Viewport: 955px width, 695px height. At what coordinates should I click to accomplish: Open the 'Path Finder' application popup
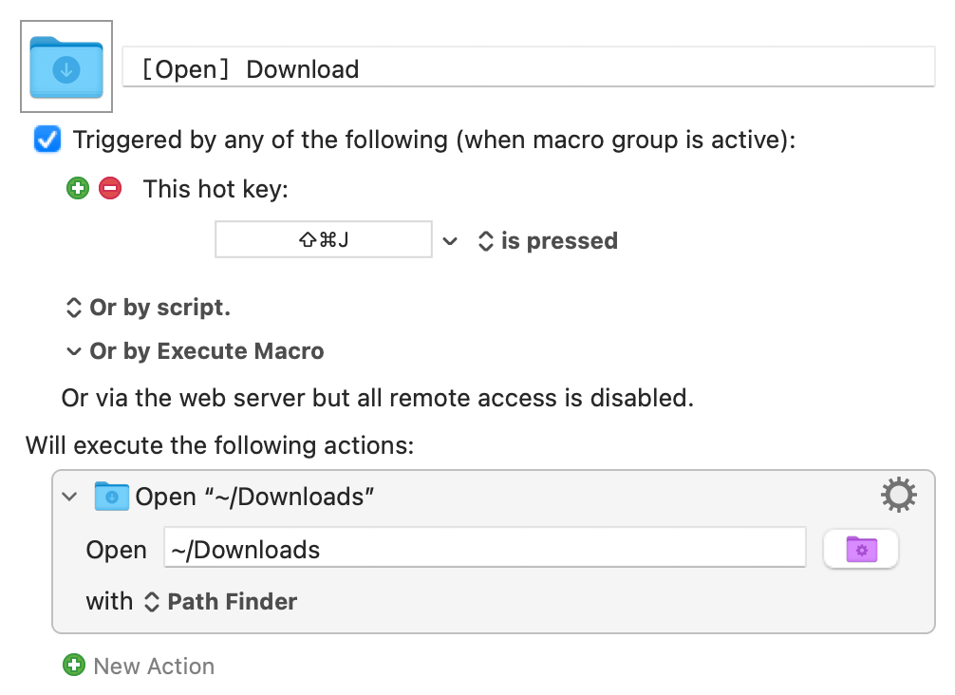(220, 602)
